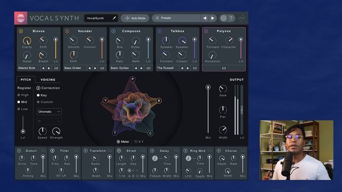Click the Auto Mode button
Screen dimensions: 342x192
135,18
